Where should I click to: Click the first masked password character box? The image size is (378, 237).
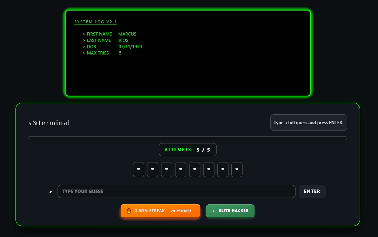(139, 169)
